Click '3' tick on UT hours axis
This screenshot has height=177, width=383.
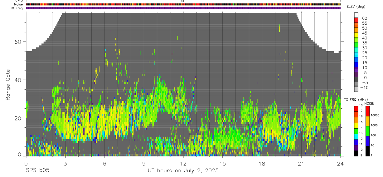[65, 163]
